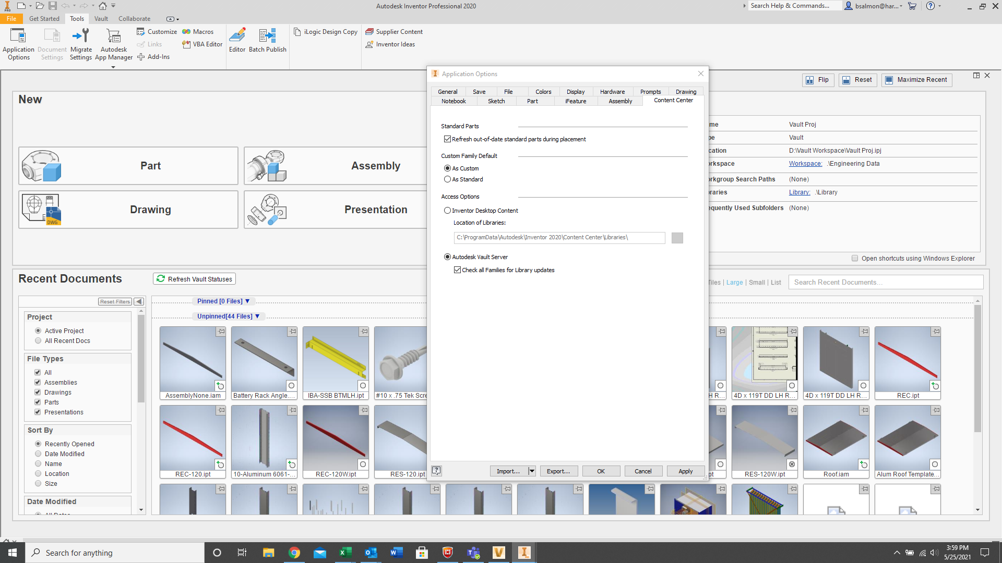Click the Workspace link in project panel
This screenshot has height=563, width=1002.
pyautogui.click(x=805, y=164)
